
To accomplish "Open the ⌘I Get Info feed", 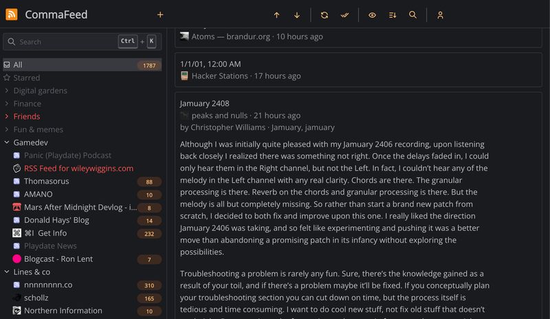I will [45, 233].
